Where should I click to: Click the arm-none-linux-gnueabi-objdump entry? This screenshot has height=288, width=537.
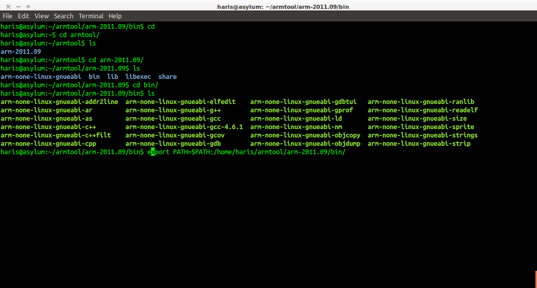[305, 144]
